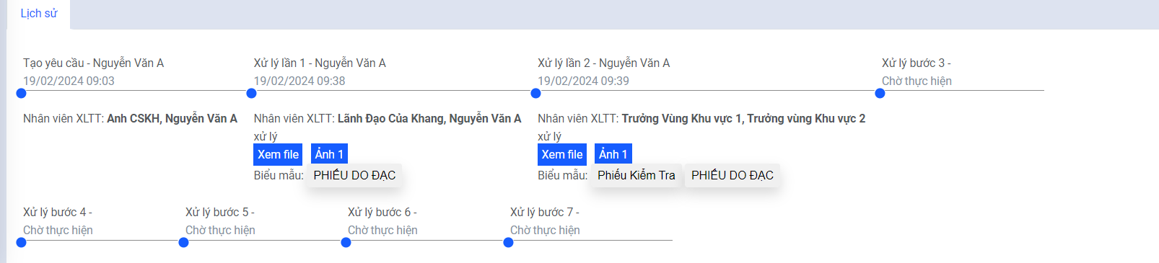
Task: Open Xem file under Xử lý lần 2
Action: pyautogui.click(x=562, y=154)
